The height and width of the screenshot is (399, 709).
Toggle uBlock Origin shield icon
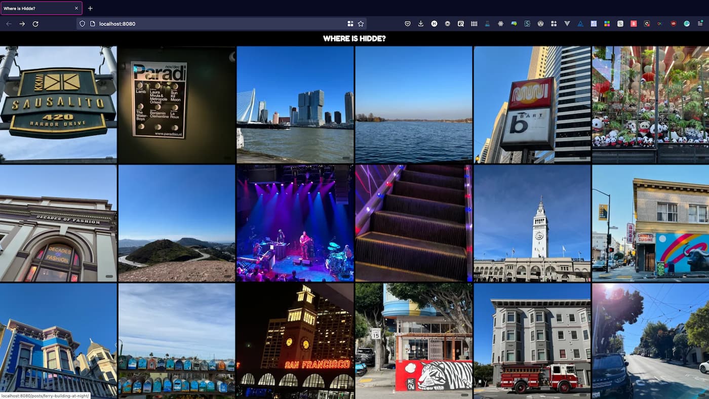tap(674, 23)
